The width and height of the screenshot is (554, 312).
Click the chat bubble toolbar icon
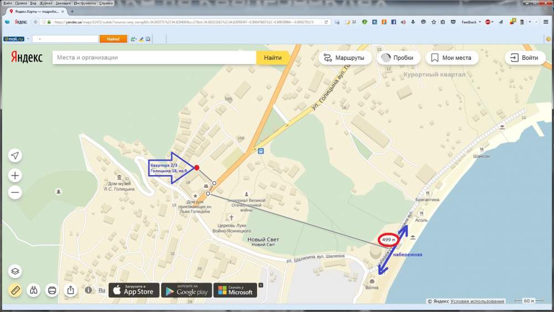coord(423,22)
